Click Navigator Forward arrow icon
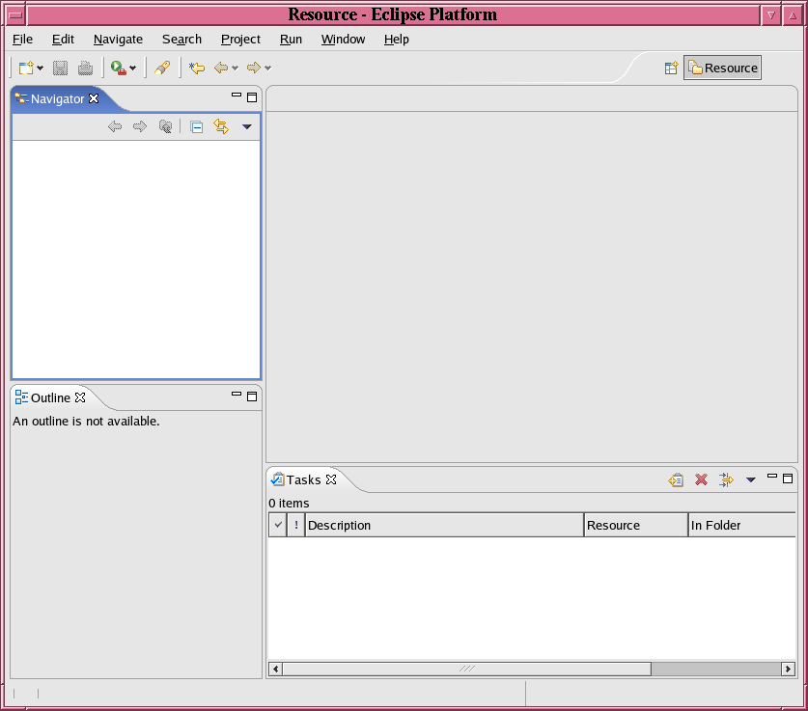This screenshot has width=808, height=711. pyautogui.click(x=140, y=126)
